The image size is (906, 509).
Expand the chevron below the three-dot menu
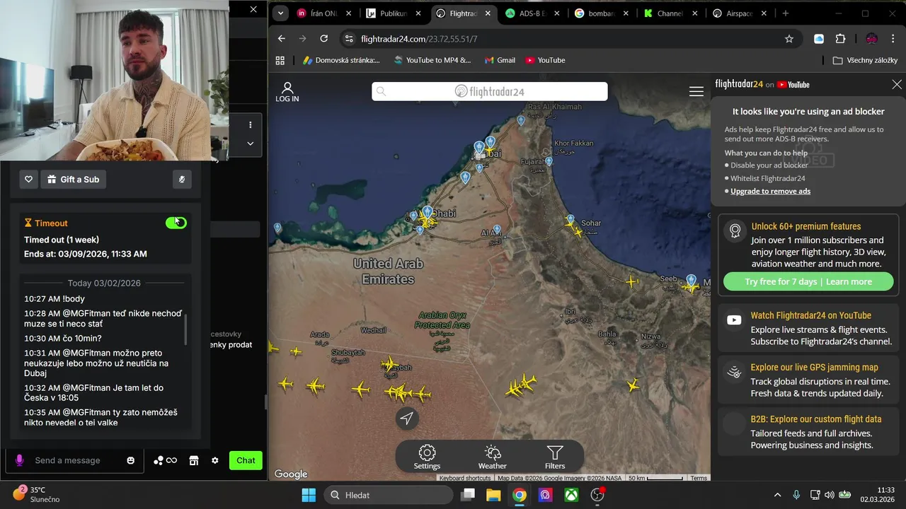tap(250, 143)
